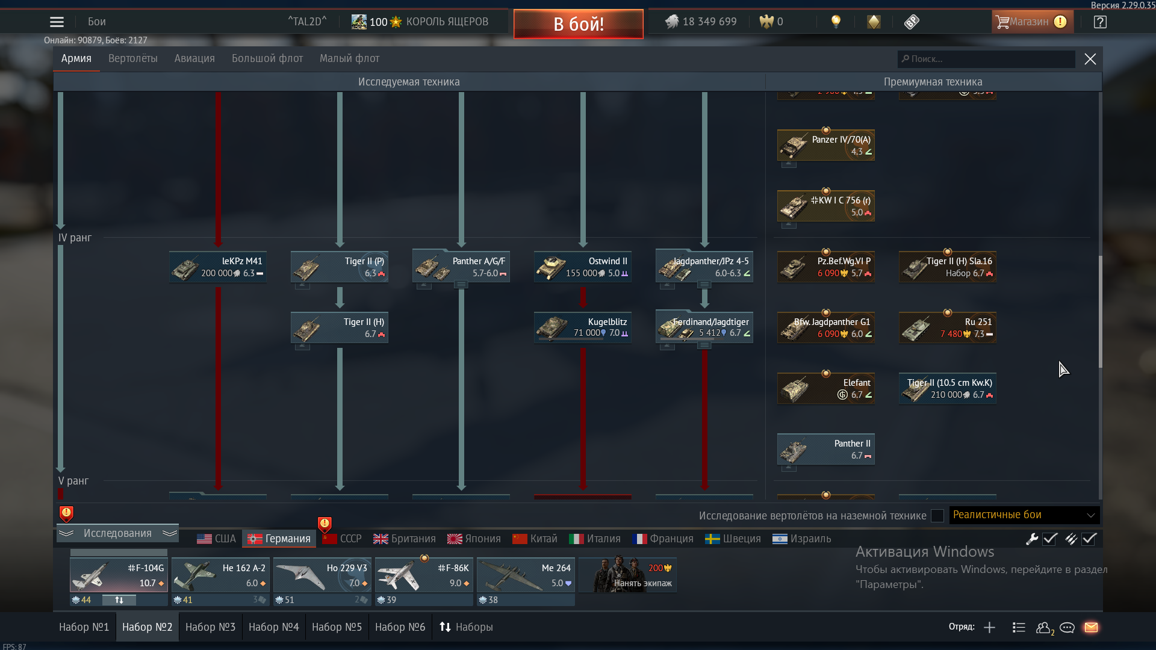
Task: Select premium Bfw. Jagdpanther G1
Action: (826, 328)
